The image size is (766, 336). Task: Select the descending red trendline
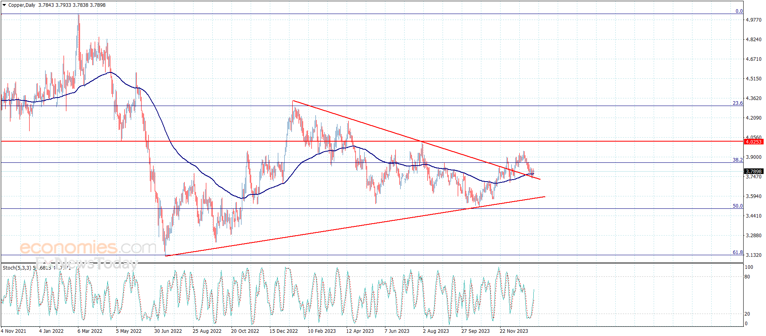416,140
